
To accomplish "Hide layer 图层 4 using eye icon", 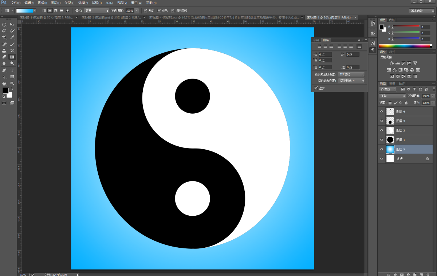I will (382, 111).
